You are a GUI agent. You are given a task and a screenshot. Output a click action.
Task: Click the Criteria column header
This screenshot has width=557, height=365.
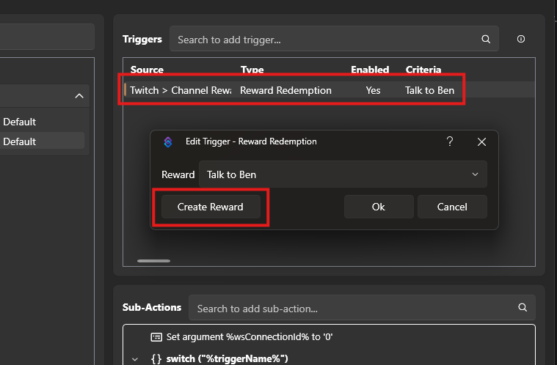pyautogui.click(x=423, y=70)
